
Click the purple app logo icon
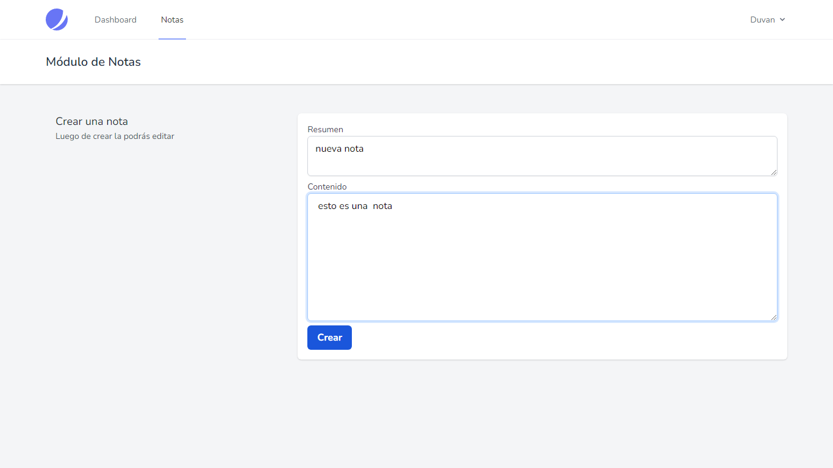coord(57,19)
